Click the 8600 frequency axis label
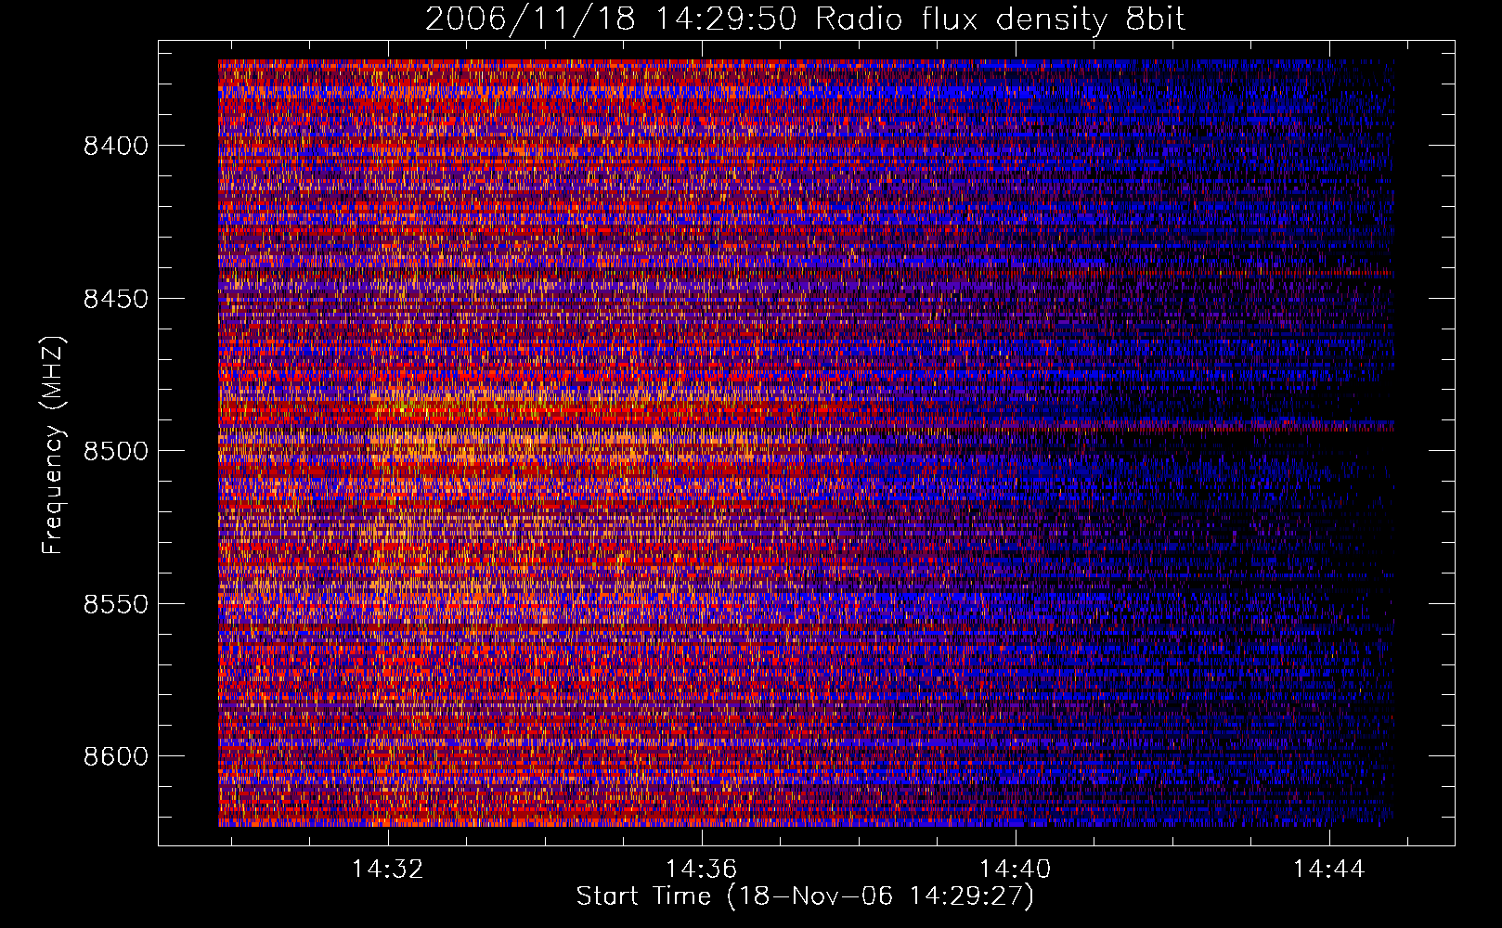1502x928 pixels. point(116,756)
